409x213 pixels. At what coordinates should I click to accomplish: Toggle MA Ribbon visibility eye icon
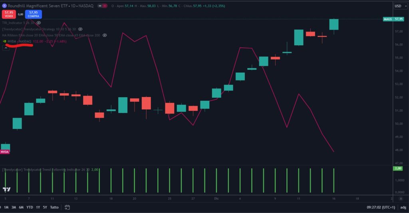pyautogui.click(x=105, y=35)
